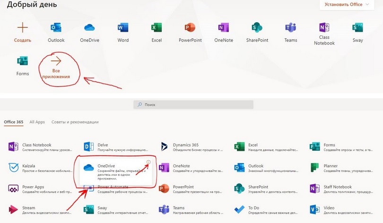Open SharePoint from the top app row
Screen dimensions: 383x223
[x=257, y=32]
